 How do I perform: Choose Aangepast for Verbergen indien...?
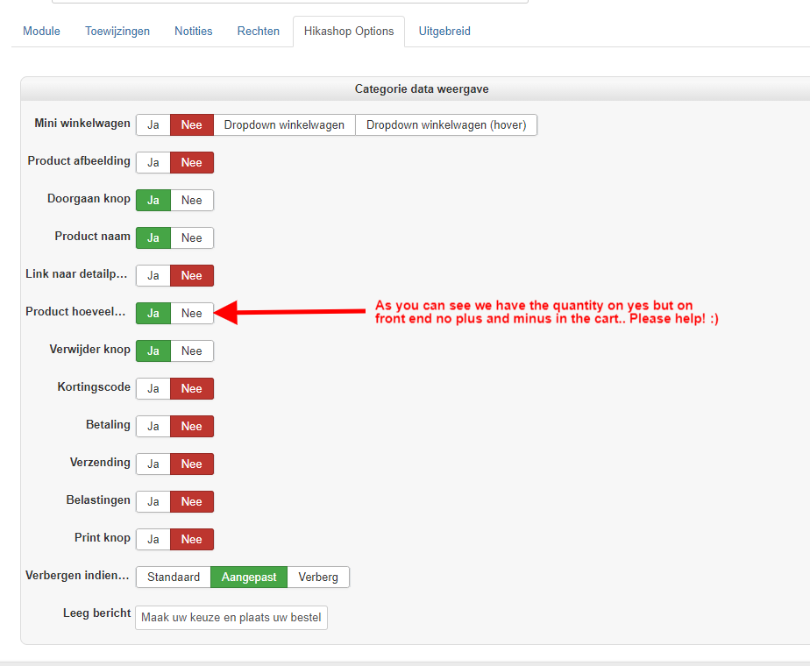pyautogui.click(x=249, y=577)
